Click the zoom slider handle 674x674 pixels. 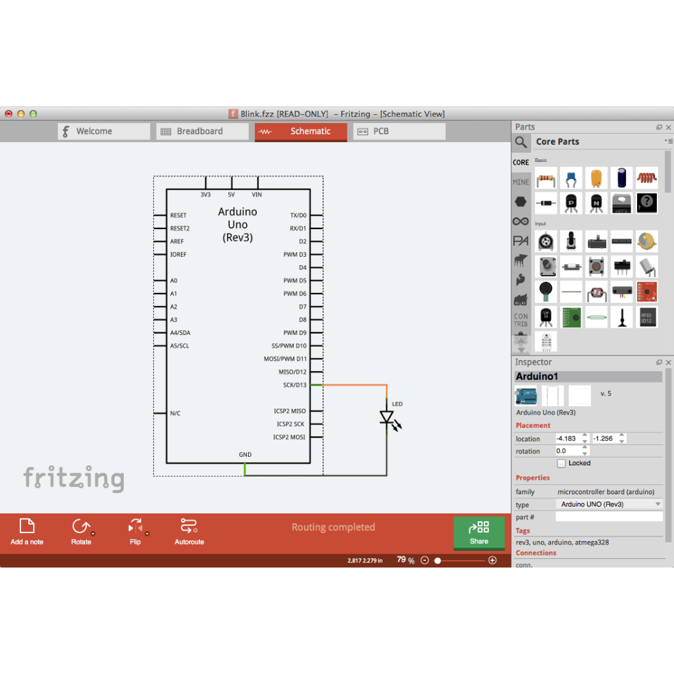(438, 560)
